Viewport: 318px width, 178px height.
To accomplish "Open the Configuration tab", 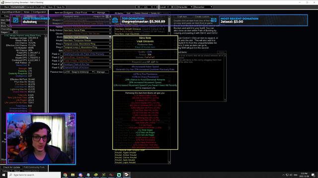I will click(39, 12).
